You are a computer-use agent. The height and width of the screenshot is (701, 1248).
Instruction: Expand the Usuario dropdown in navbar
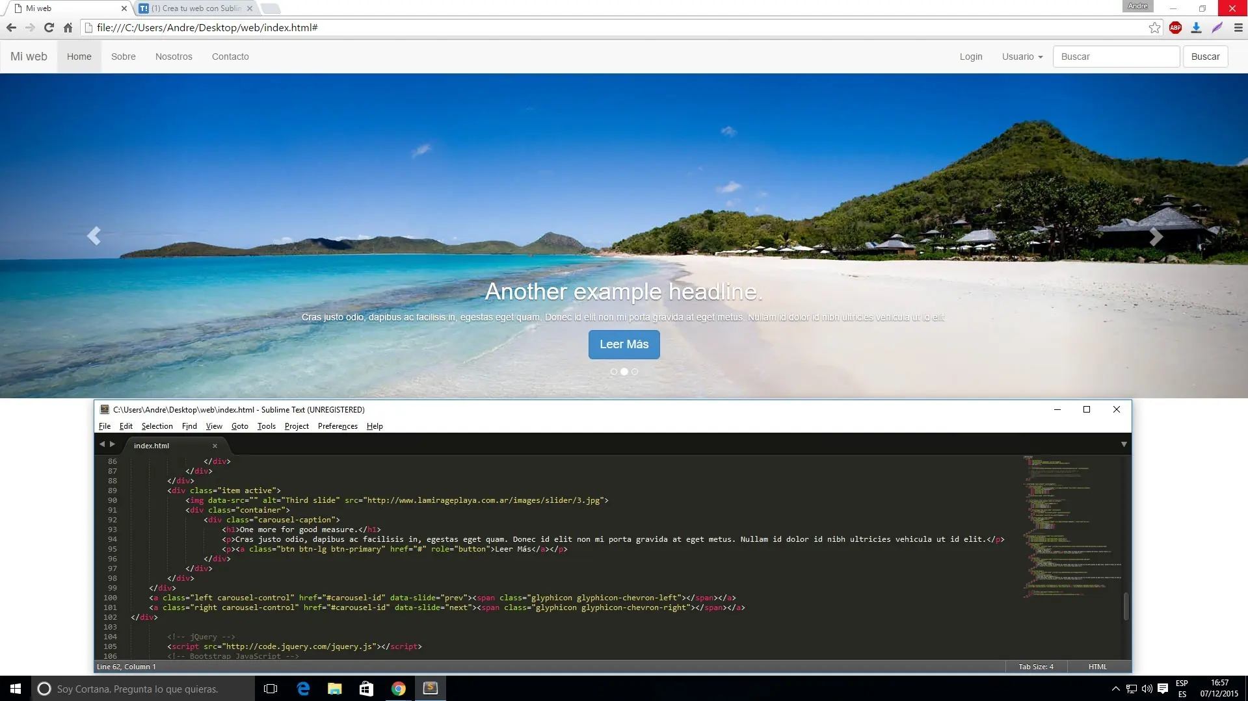(1022, 57)
